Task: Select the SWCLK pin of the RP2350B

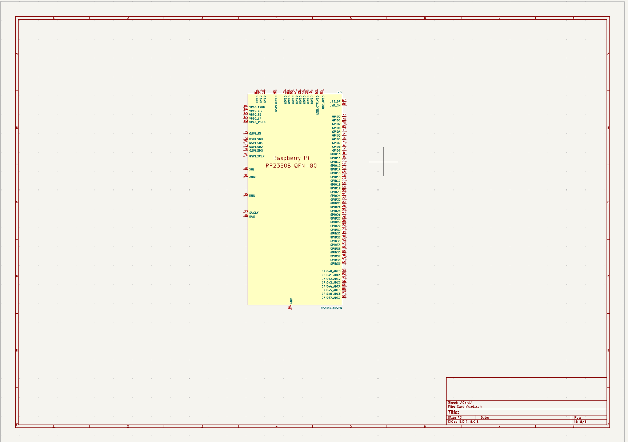Action: [x=253, y=213]
